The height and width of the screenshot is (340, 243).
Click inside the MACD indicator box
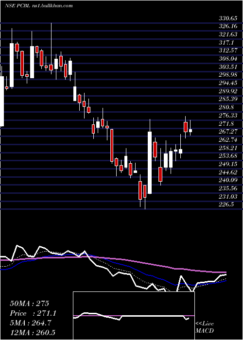[x=134, y=316]
